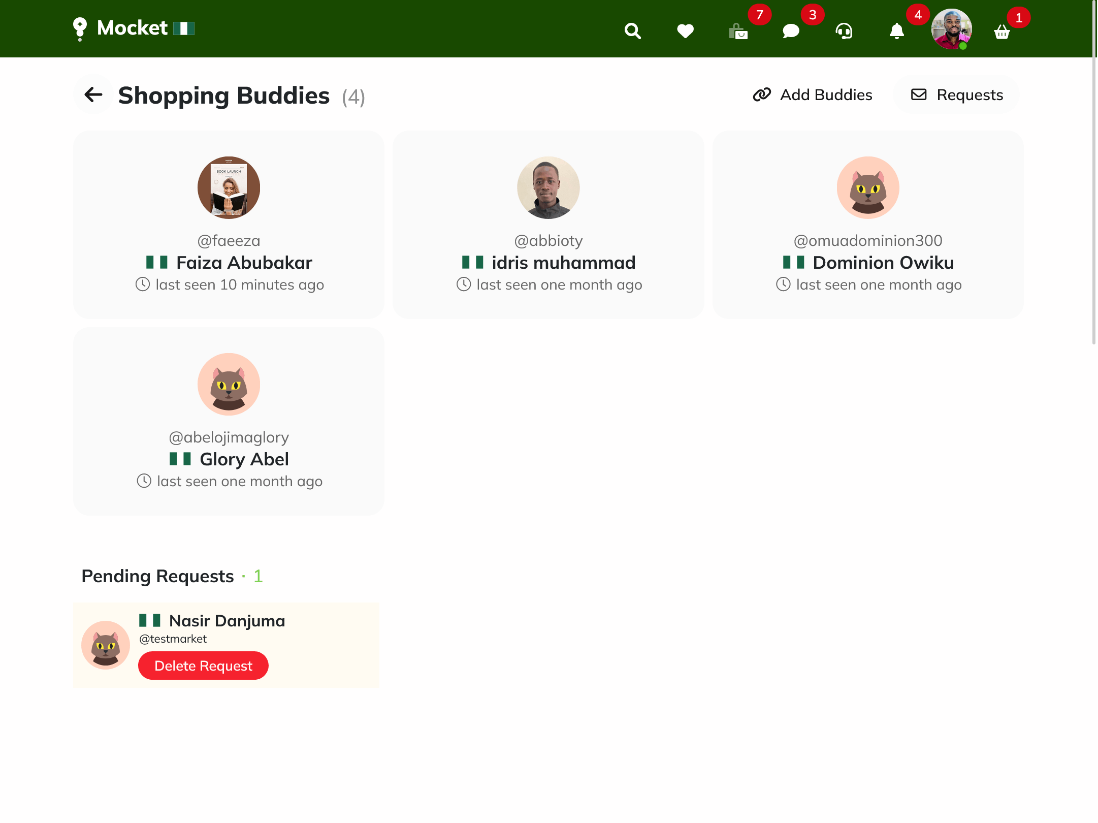The image size is (1098, 823).
Task: Open idris muhammad's profile picture
Action: coord(548,187)
